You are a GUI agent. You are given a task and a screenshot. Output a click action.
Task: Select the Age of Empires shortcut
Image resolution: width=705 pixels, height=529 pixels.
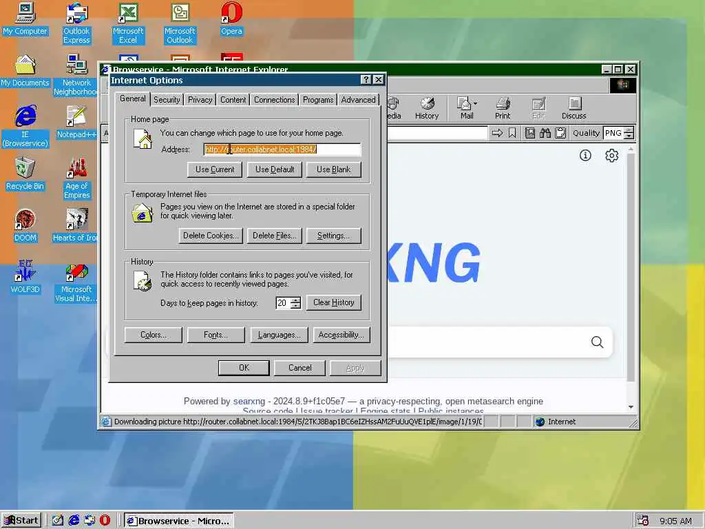[x=76, y=178]
